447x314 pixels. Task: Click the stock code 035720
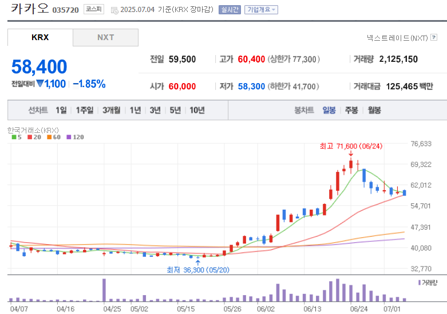pos(66,10)
